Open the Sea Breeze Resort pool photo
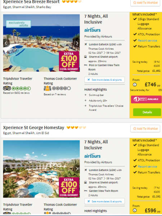The width and height of the screenshot is (162, 216). [x=41, y=43]
